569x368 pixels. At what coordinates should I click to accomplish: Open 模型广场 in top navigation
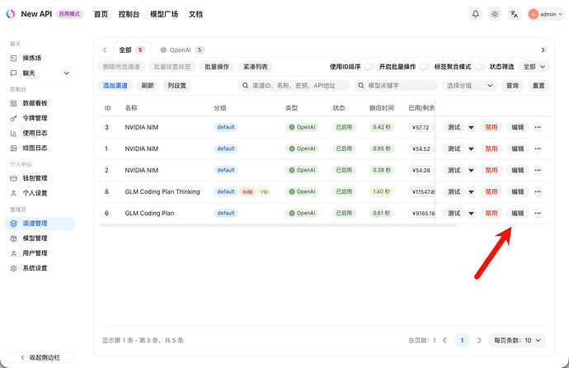tap(164, 14)
